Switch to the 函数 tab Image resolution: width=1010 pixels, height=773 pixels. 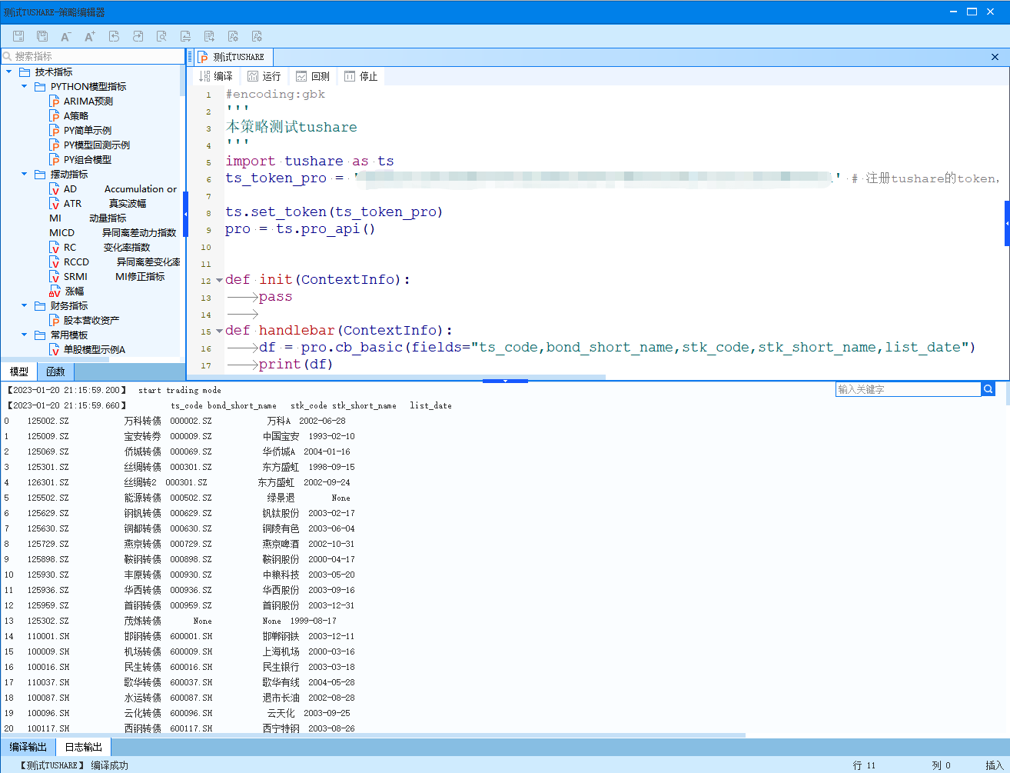click(x=55, y=372)
